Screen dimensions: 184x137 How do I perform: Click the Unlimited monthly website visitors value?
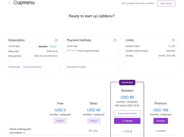pos(171,51)
